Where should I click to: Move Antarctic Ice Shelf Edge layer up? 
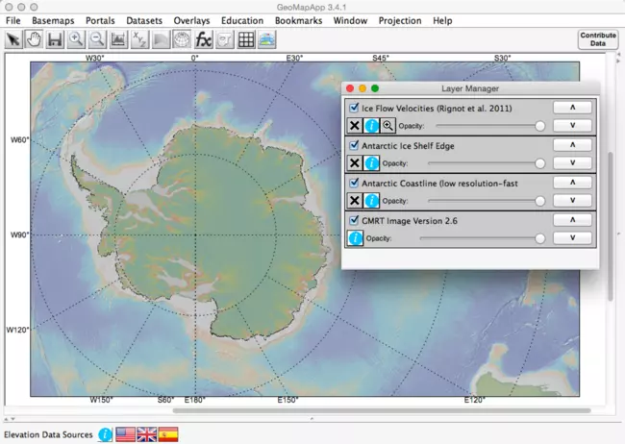pyautogui.click(x=572, y=145)
